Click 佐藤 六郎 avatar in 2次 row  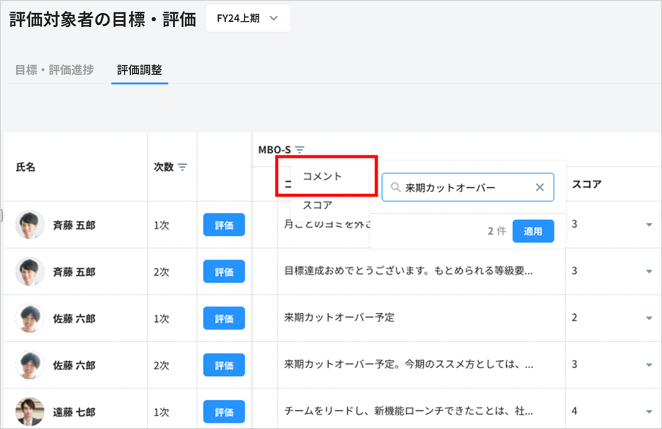[x=29, y=365]
